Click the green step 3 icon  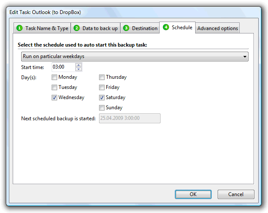126,28
